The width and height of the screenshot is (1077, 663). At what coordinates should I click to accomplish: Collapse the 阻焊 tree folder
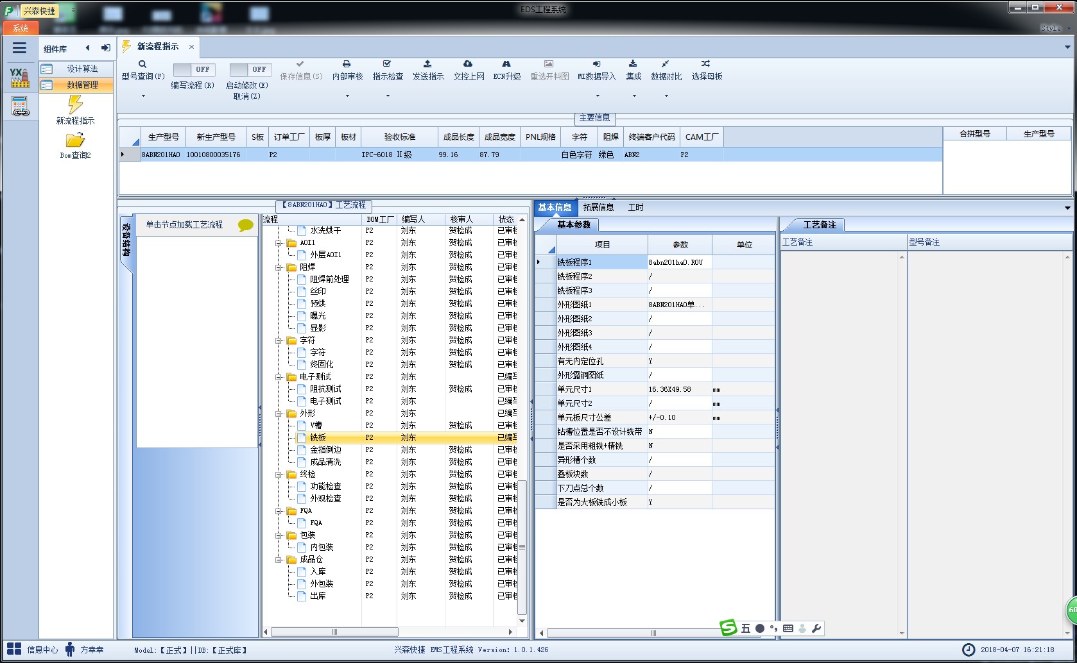(x=279, y=267)
